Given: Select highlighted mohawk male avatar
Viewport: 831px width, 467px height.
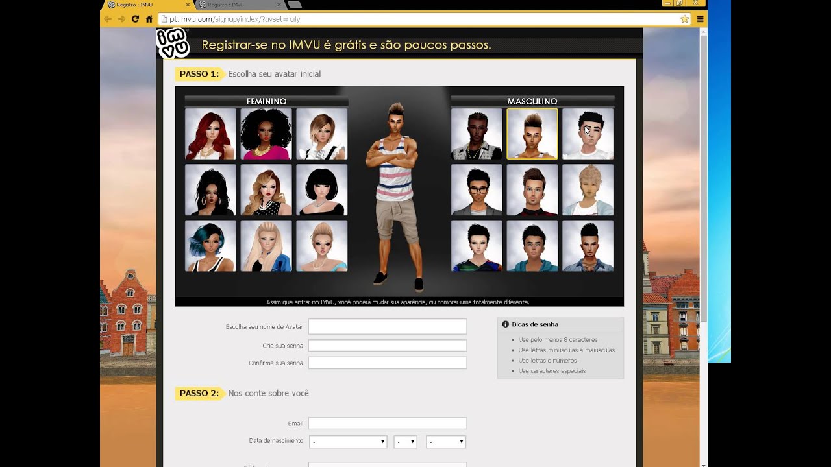Looking at the screenshot, I should 532,134.
